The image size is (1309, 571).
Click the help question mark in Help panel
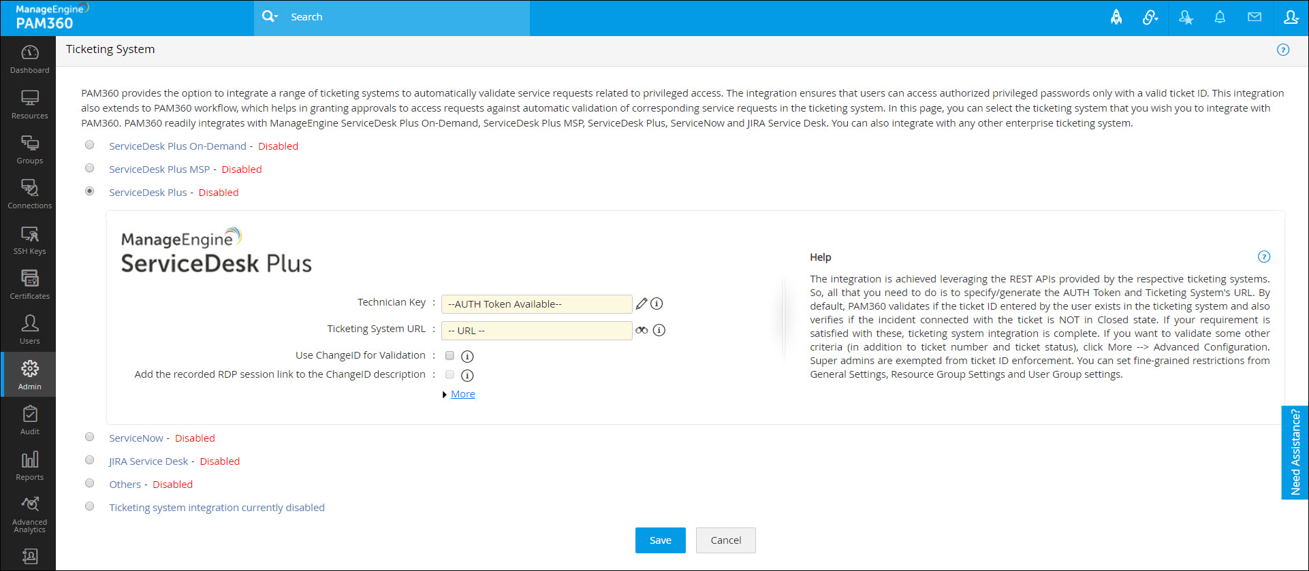(1264, 257)
